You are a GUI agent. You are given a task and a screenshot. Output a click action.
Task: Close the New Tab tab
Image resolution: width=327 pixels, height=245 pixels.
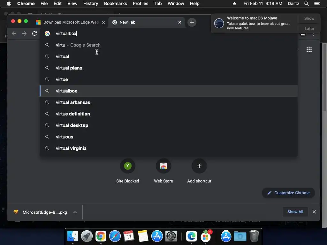(x=180, y=22)
